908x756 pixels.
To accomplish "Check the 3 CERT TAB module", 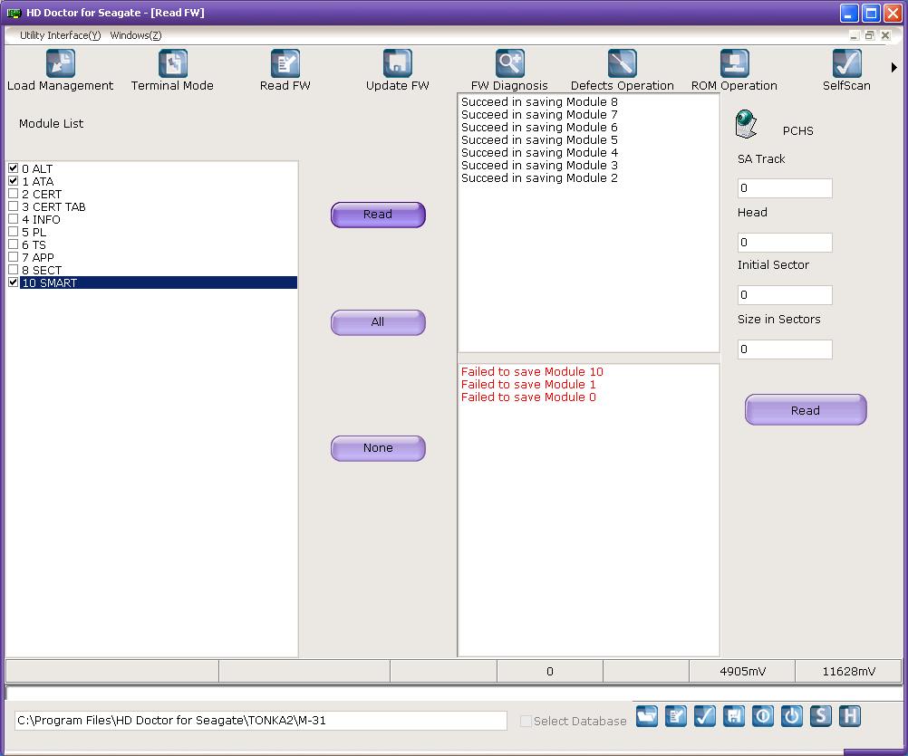I will (14, 206).
